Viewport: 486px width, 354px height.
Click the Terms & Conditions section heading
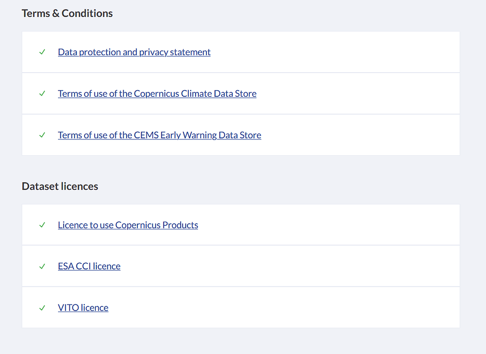(x=67, y=13)
